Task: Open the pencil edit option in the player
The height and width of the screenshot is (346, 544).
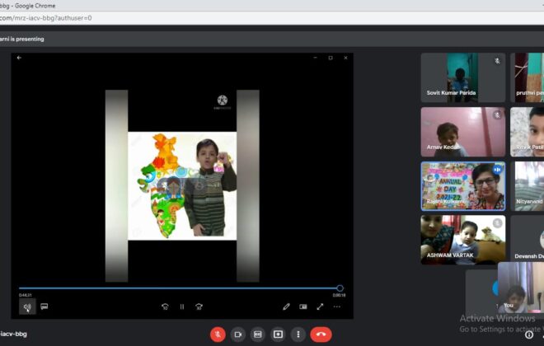Action: coord(286,306)
